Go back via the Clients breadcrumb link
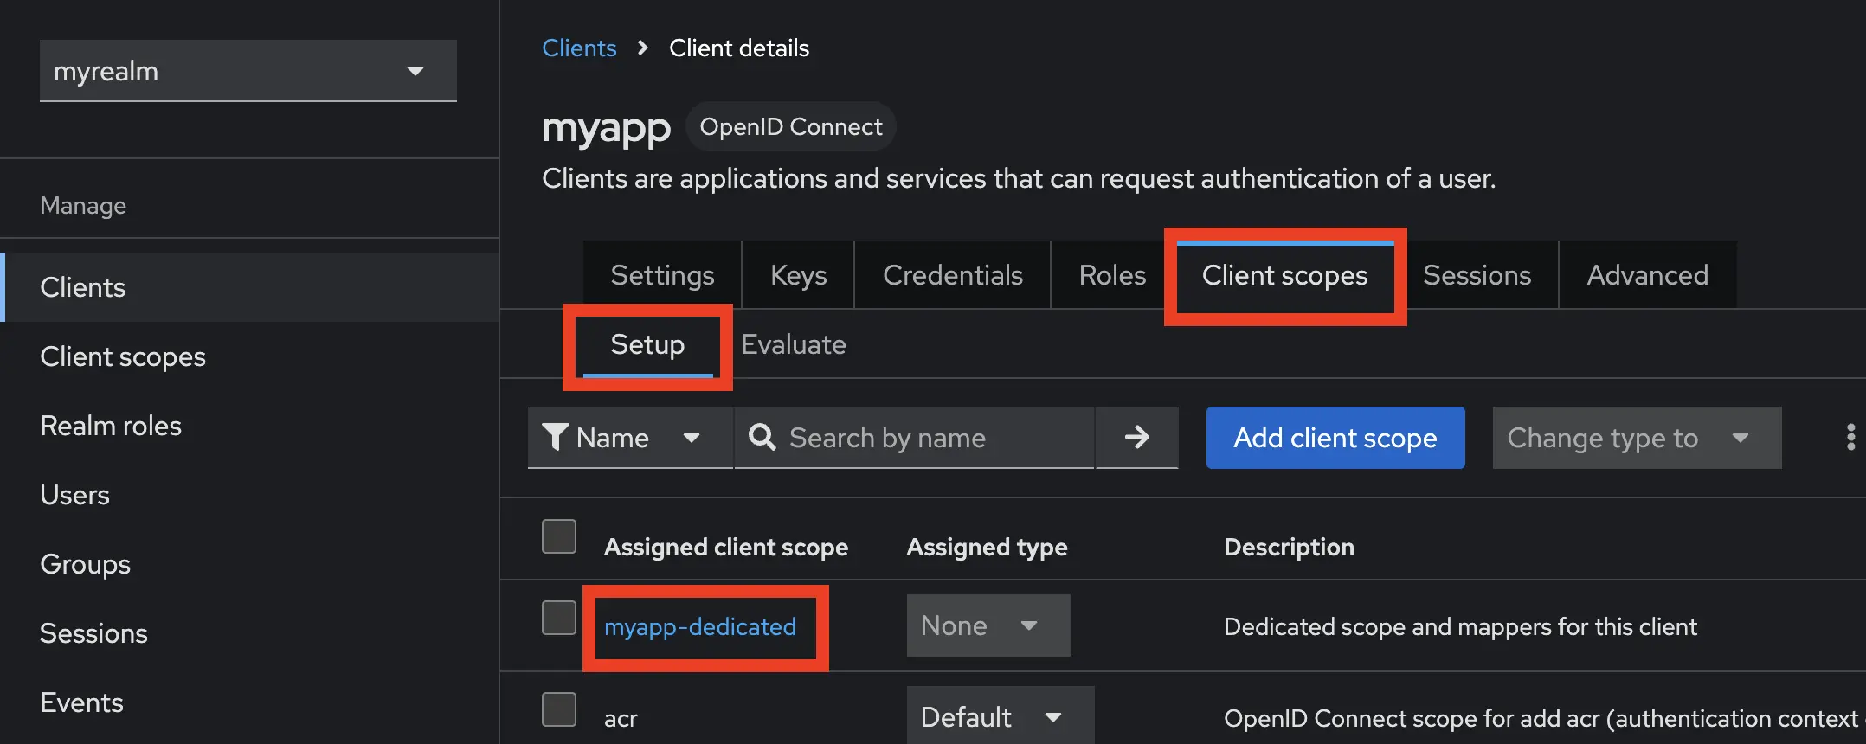The width and height of the screenshot is (1866, 744). [x=579, y=48]
